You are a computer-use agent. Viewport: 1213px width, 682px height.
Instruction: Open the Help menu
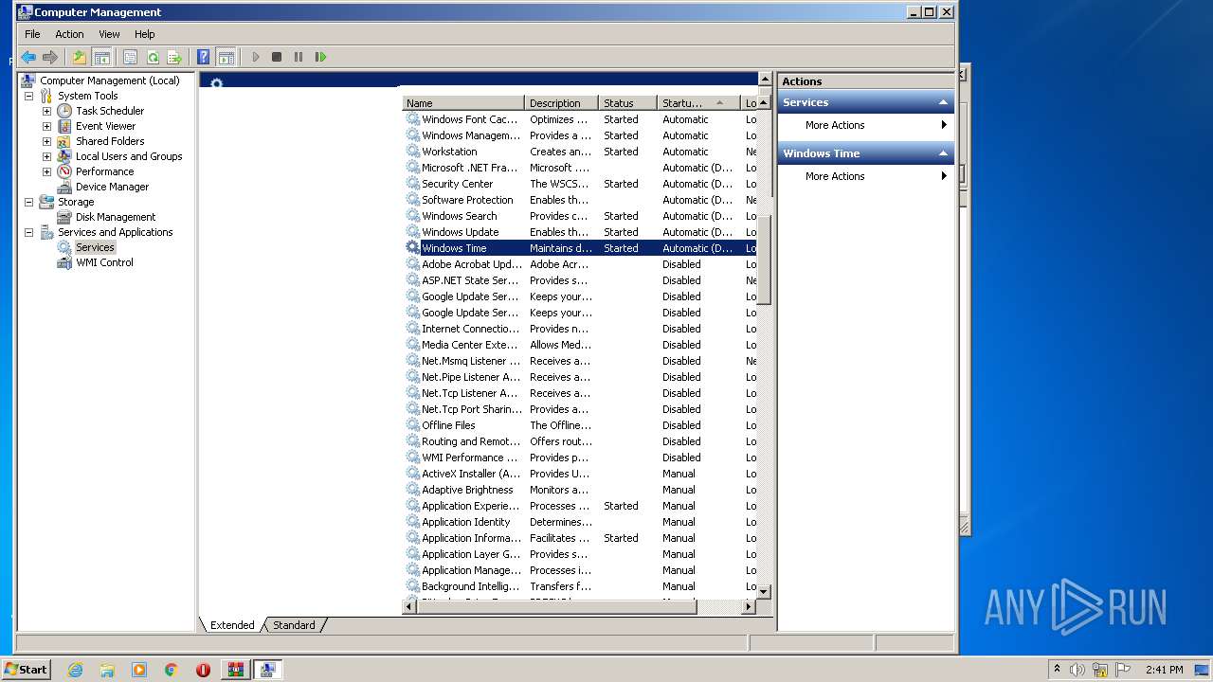[x=145, y=34]
